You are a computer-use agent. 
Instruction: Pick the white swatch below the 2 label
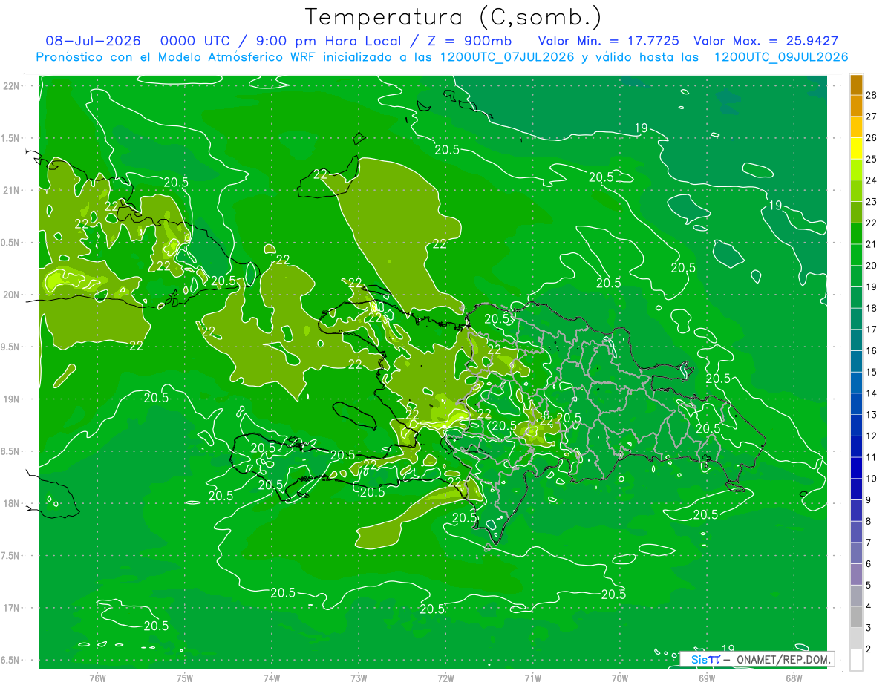tap(856, 660)
